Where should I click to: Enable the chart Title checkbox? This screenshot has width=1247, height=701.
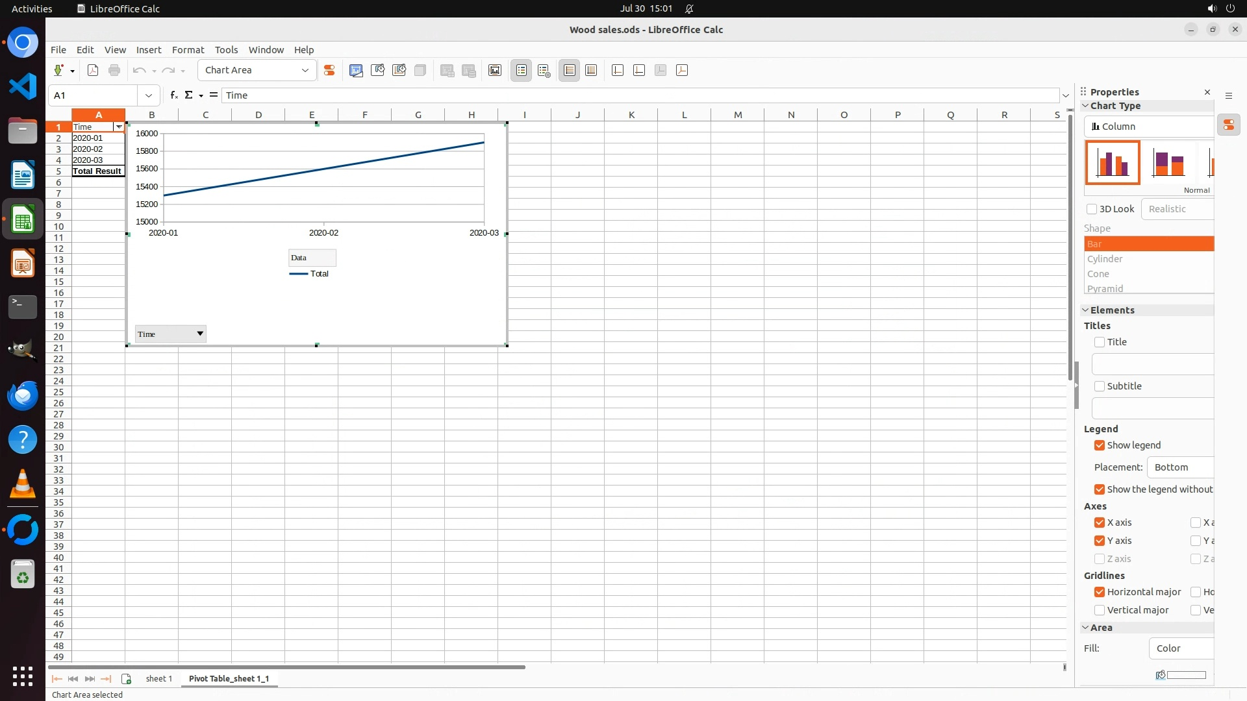1100,342
